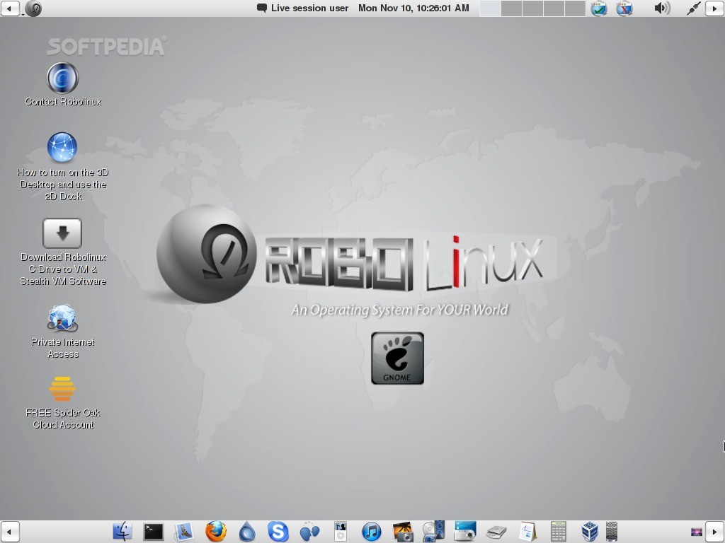Launch the Terminal from the dock
Screen dimensions: 725x543
(x=153, y=532)
